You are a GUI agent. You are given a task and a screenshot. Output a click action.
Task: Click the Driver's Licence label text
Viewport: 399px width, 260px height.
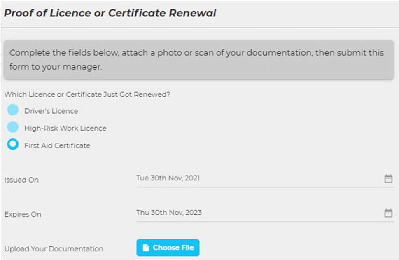click(x=51, y=111)
